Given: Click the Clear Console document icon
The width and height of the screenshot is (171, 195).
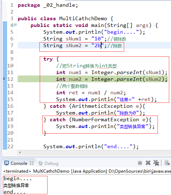Looking at the screenshot, I should click(167, 163).
